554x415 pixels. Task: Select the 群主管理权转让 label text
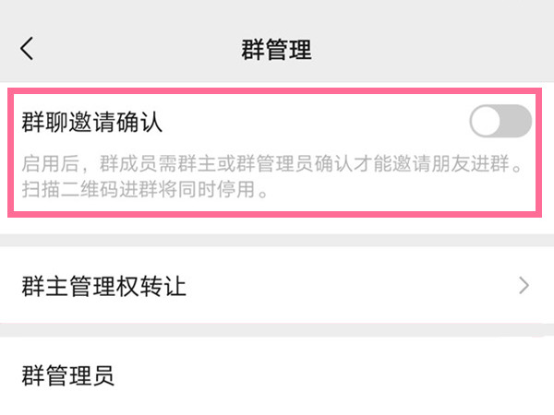click(103, 286)
